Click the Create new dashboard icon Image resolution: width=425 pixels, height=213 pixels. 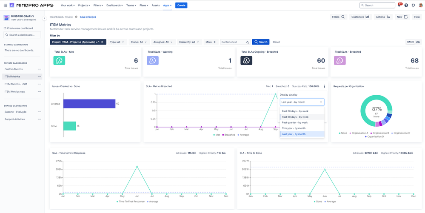click(5, 28)
